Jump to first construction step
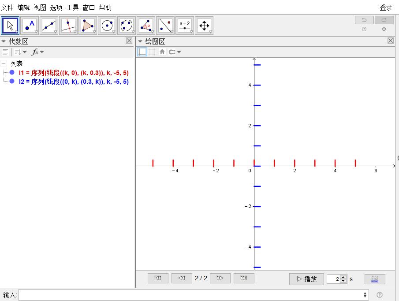 (x=158, y=279)
